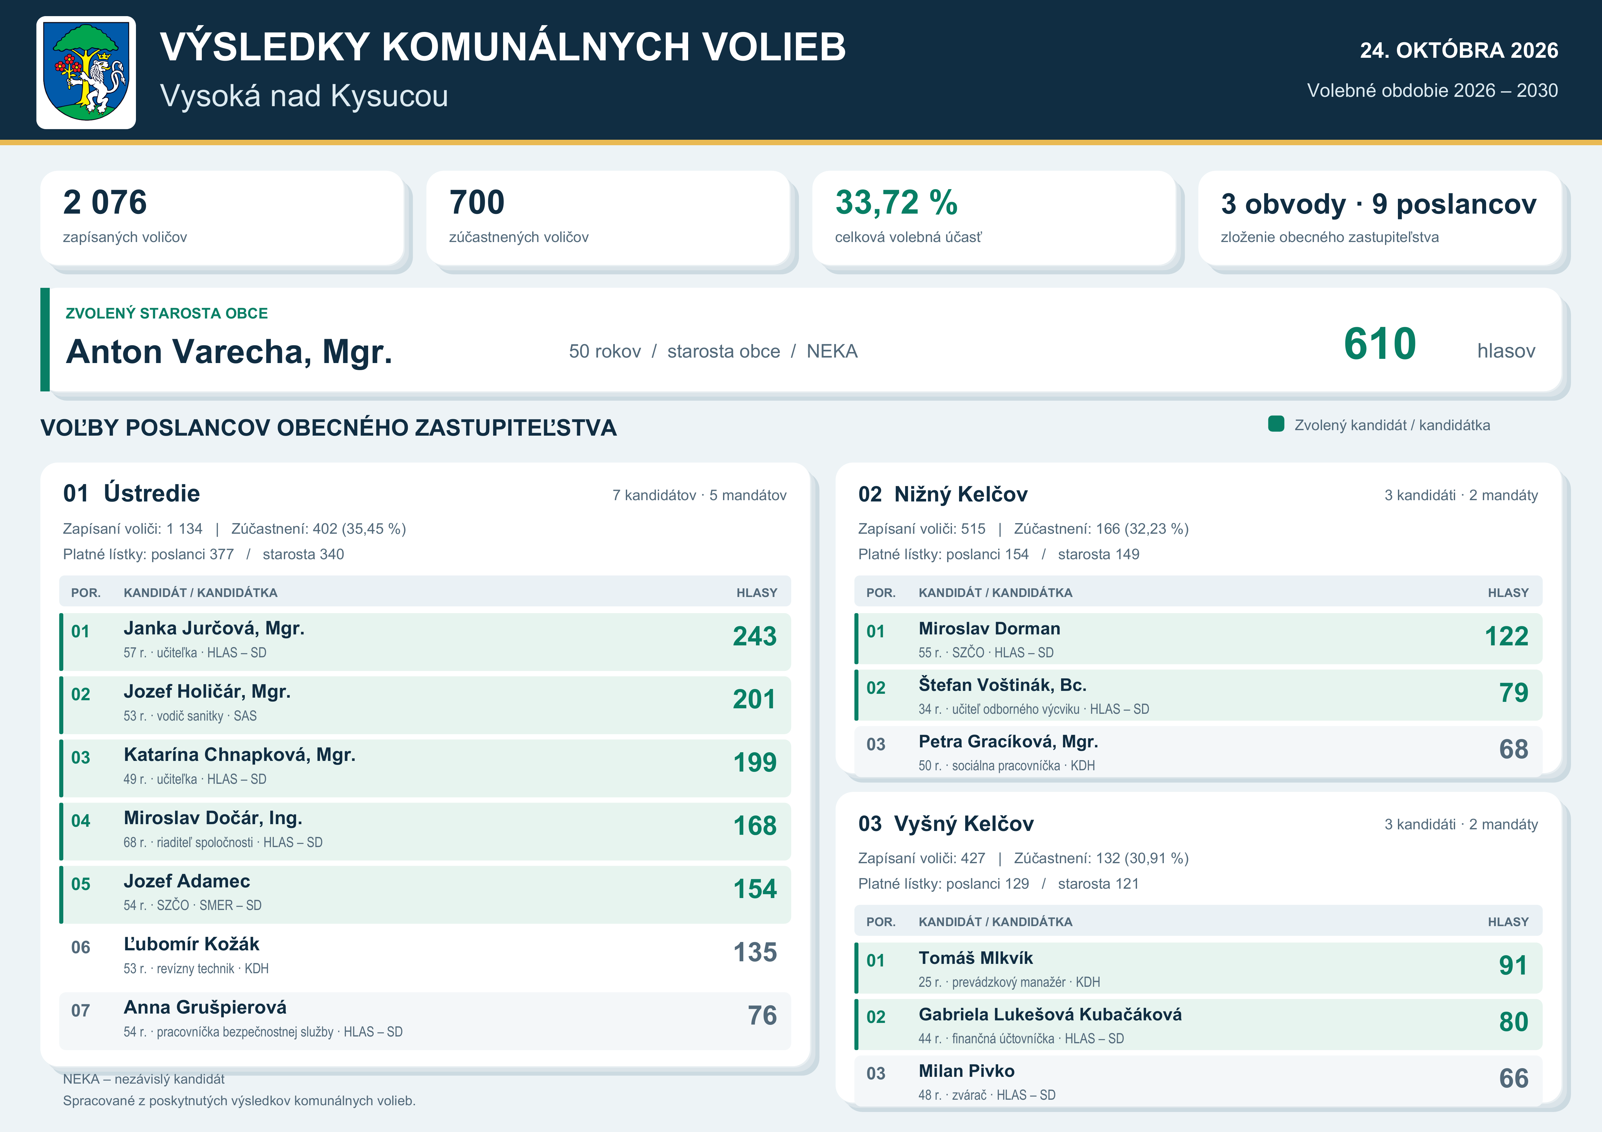This screenshot has height=1132, width=1602.
Task: Select candidate 'Milan Pivko'
Action: click(x=1198, y=1081)
